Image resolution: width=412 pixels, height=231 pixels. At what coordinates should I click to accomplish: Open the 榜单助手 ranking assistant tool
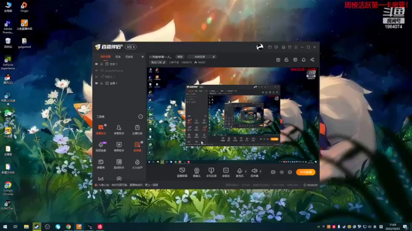[119, 147]
